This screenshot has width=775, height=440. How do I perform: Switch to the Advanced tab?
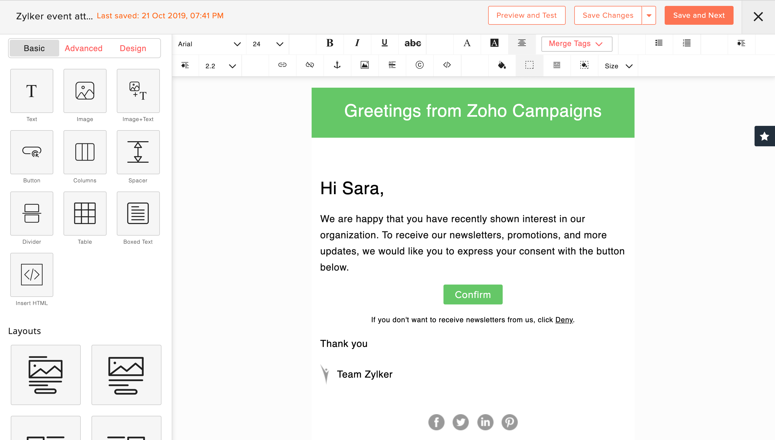click(x=83, y=48)
